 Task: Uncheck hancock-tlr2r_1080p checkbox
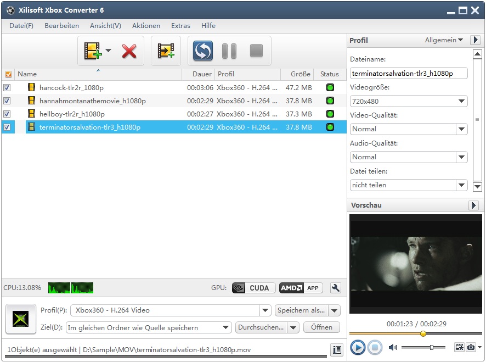[7, 87]
